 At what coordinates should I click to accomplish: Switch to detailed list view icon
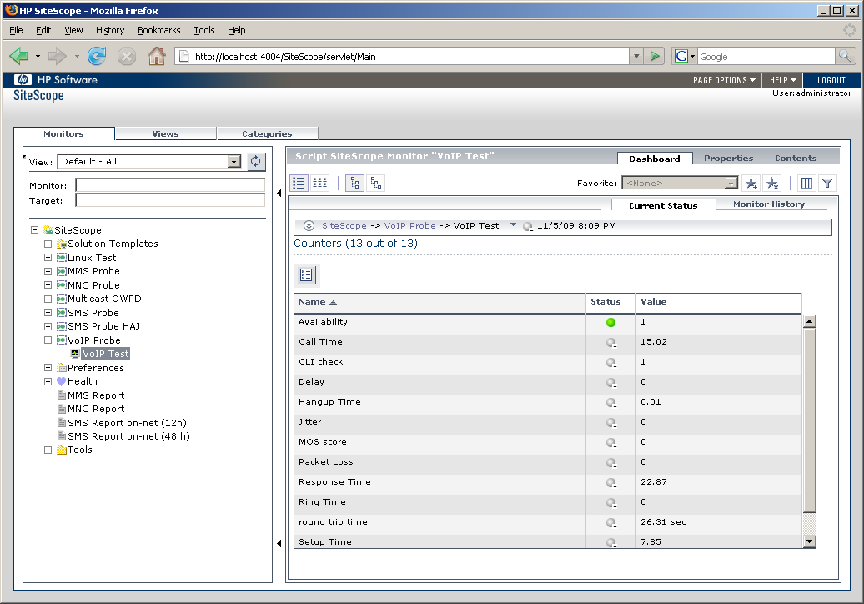point(299,183)
